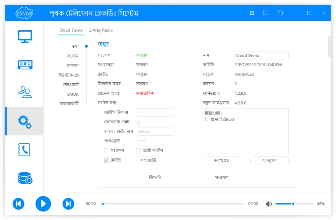Switch to the 2-Way Radio tab
336x220 pixels.
tap(101, 30)
